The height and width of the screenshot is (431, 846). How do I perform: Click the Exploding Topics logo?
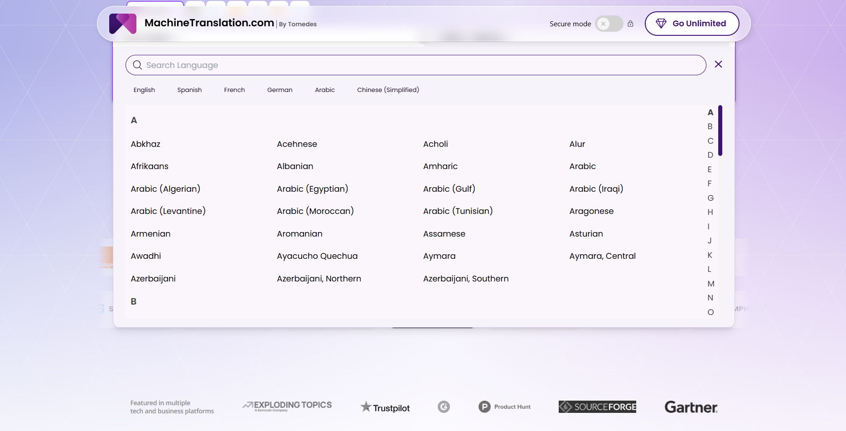pos(287,406)
